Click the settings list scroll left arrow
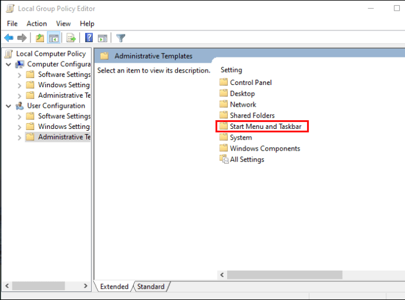The image size is (405, 300). pos(222,275)
